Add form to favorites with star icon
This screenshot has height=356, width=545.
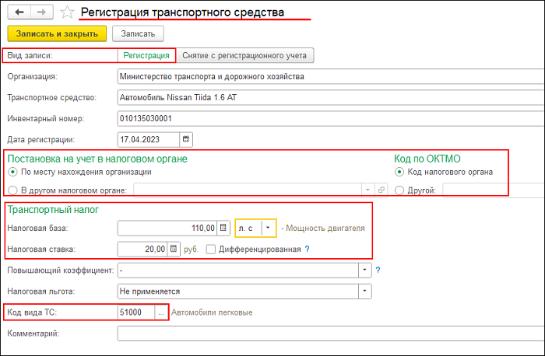[68, 12]
